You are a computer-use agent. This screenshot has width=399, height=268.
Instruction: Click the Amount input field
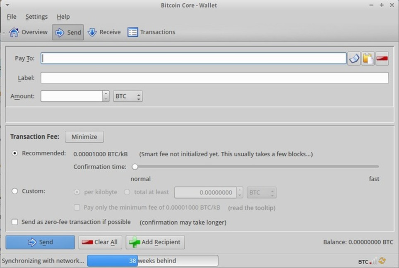coord(72,96)
